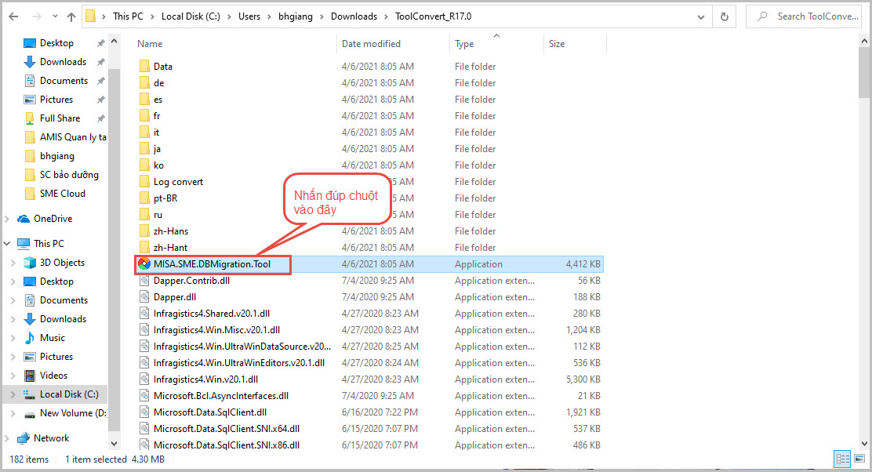This screenshot has height=472, width=872.
Task: Select Infragistics4.Win.v20.1.dll file
Action: 369,379
